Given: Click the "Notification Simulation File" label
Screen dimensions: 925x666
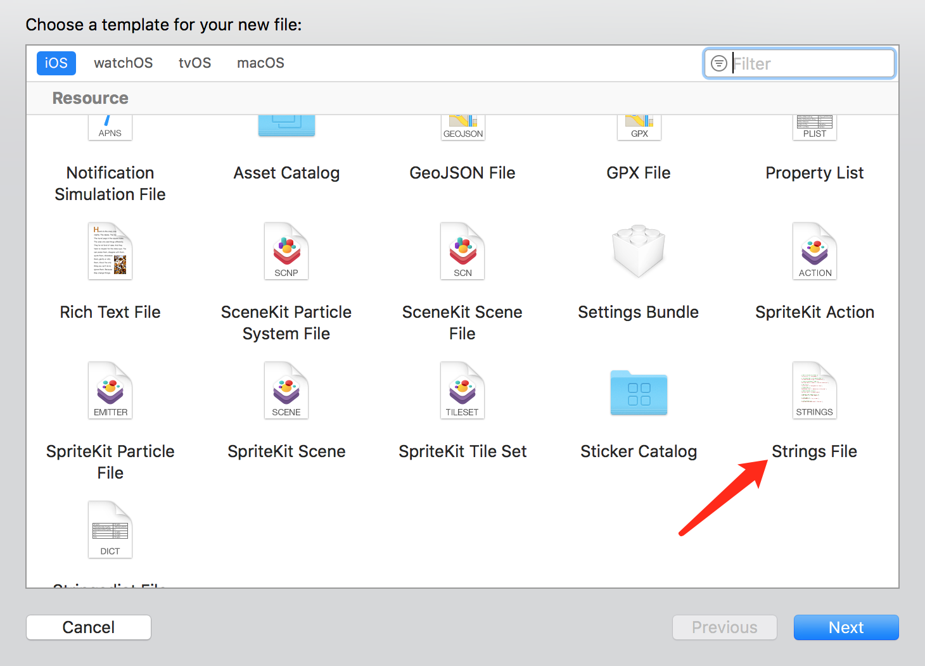Looking at the screenshot, I should [x=110, y=184].
